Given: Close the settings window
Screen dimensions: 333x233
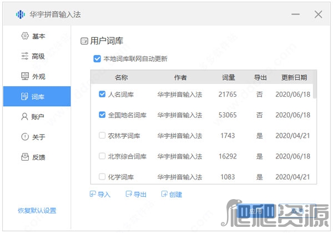Looking at the screenshot, I should pos(318,14).
